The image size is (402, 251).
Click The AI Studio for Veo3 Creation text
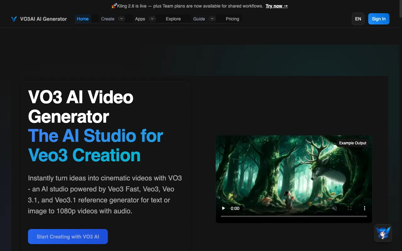pos(95,146)
